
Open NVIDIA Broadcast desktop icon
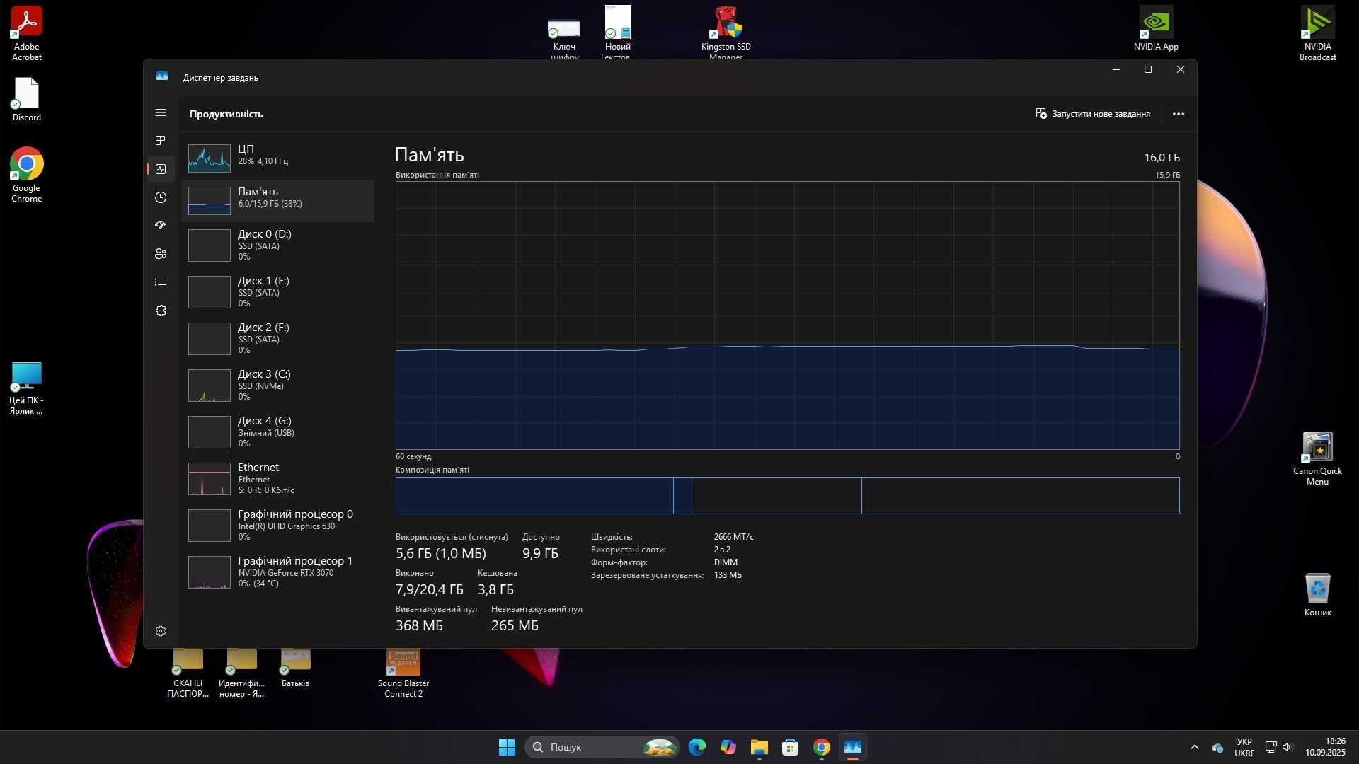click(x=1317, y=34)
